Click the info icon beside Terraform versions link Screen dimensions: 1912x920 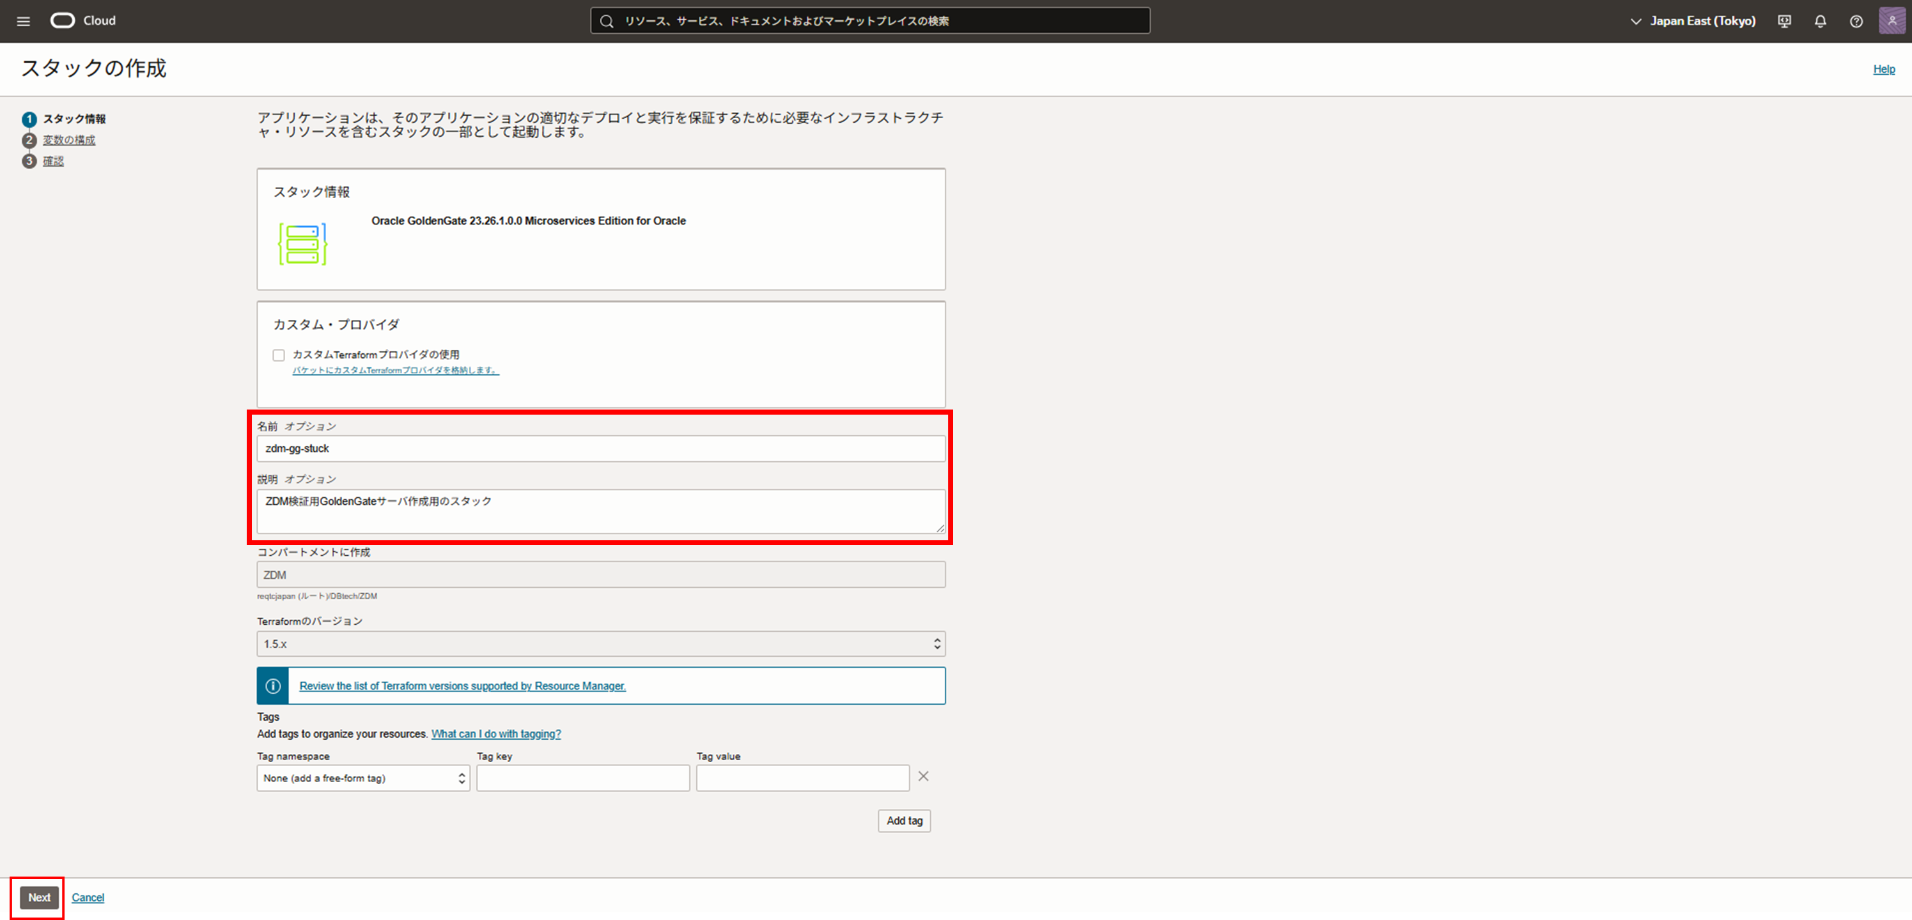click(273, 686)
